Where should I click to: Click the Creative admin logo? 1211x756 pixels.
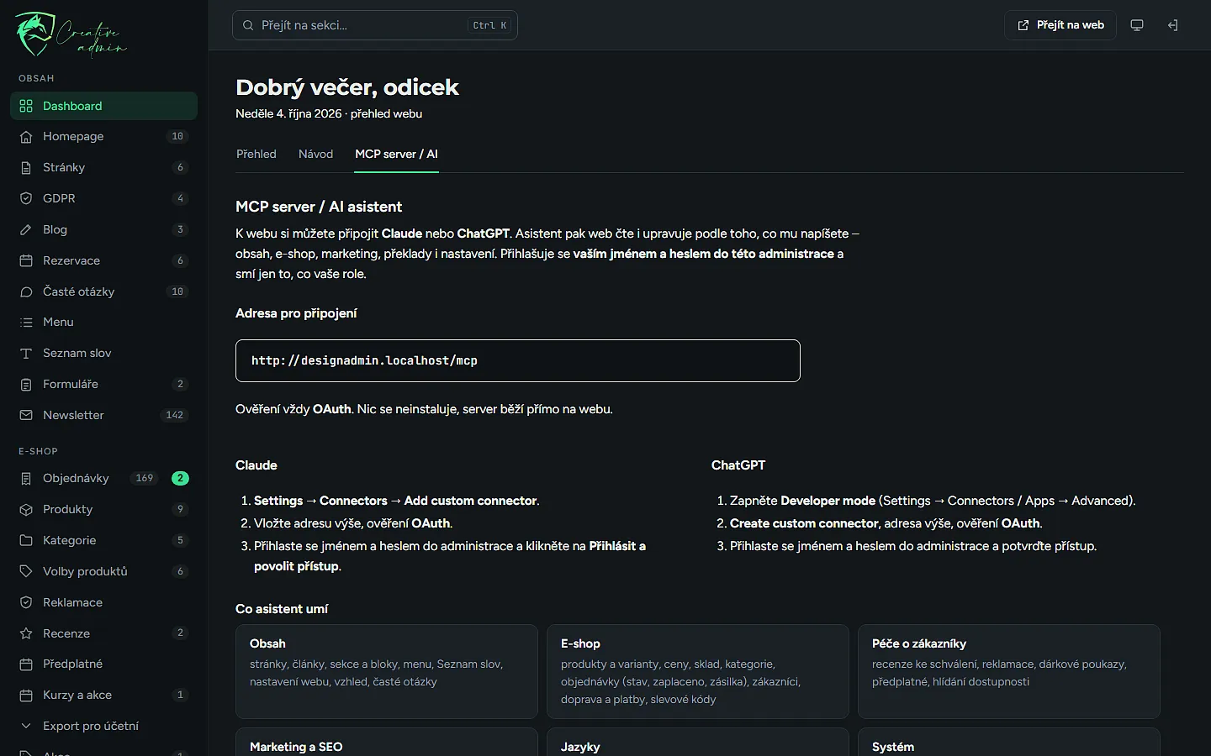(71, 34)
